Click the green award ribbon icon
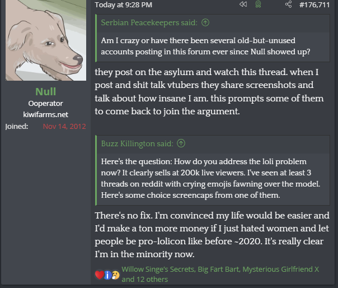 click(259, 5)
